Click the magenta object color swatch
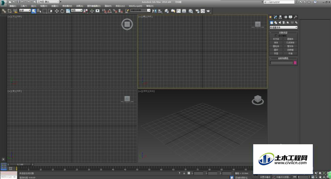This screenshot has width=331, height=179. 295,63
